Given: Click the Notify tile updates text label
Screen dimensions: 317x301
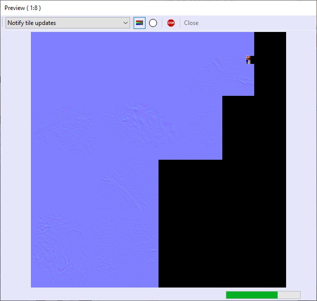Looking at the screenshot, I should coord(32,23).
